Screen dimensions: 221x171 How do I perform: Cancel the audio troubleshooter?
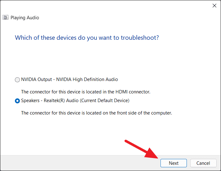(x=203, y=163)
